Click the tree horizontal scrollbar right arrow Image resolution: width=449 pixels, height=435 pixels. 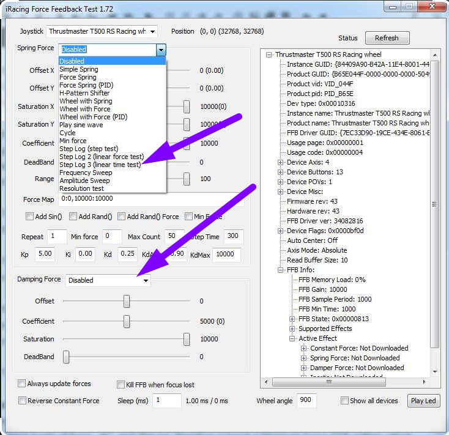click(424, 382)
